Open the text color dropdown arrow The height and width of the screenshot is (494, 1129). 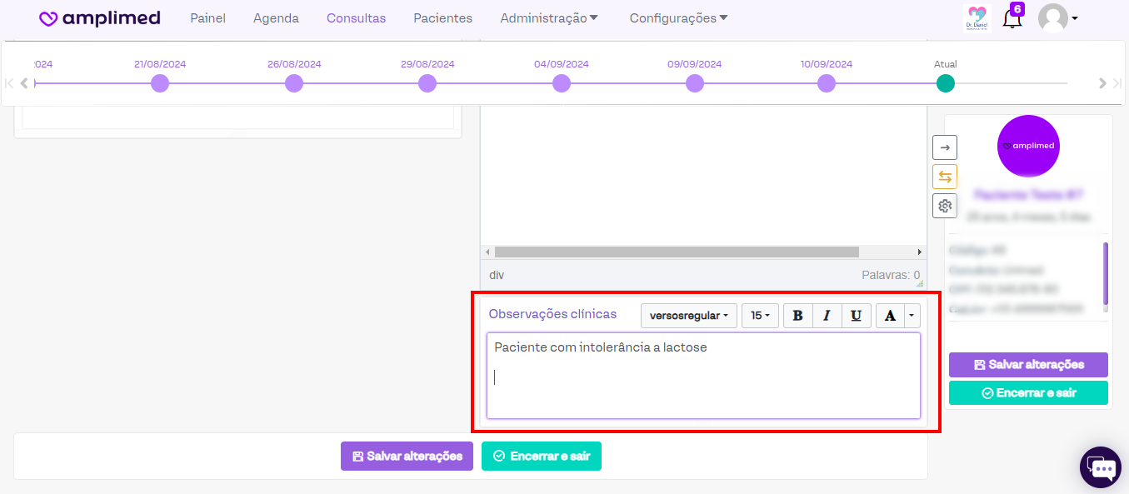(x=912, y=316)
